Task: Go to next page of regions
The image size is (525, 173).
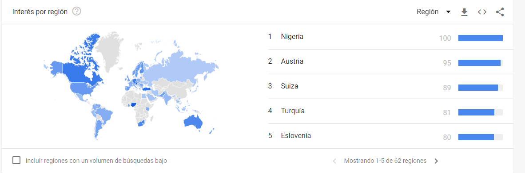Action: pyautogui.click(x=436, y=161)
